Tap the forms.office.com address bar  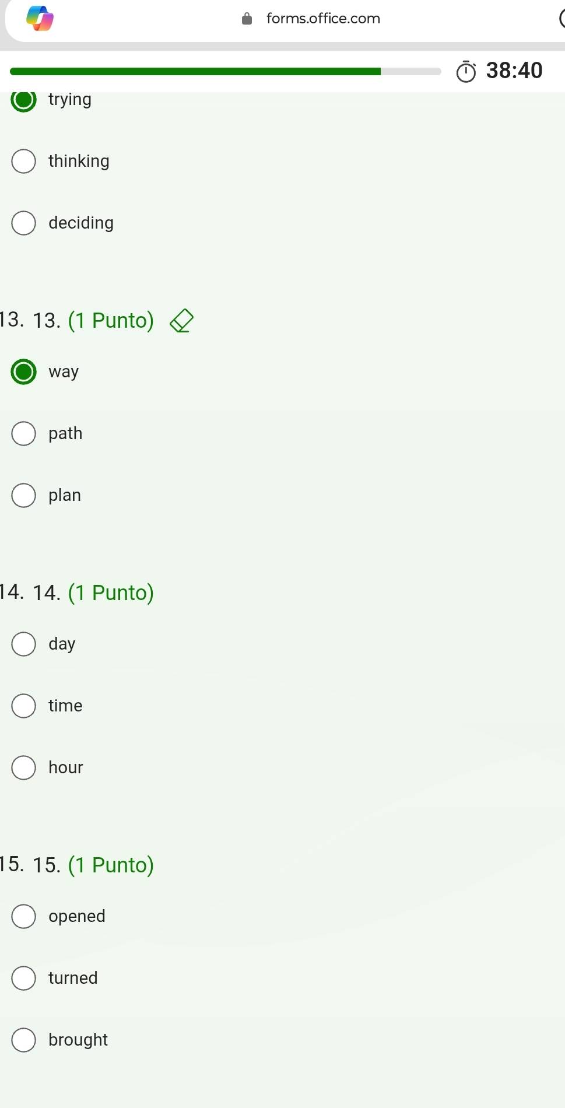click(322, 19)
